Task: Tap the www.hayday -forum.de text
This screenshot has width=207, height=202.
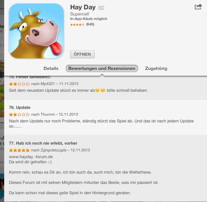Action: 31,157
